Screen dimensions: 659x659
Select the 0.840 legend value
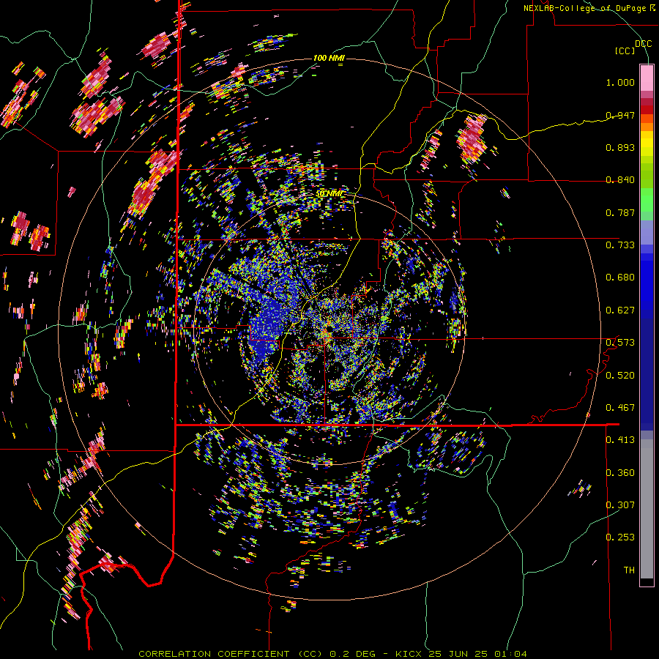click(620, 180)
